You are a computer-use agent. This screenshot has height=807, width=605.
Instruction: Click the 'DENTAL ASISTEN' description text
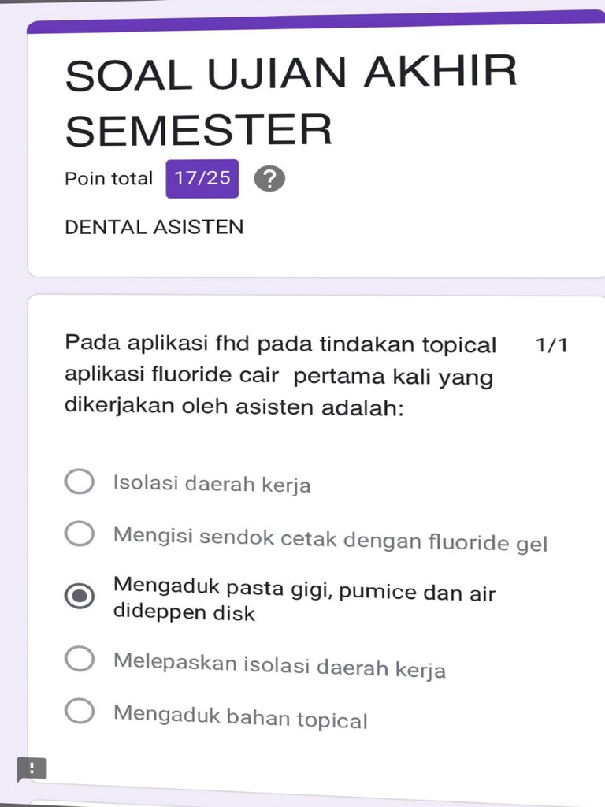tap(154, 227)
